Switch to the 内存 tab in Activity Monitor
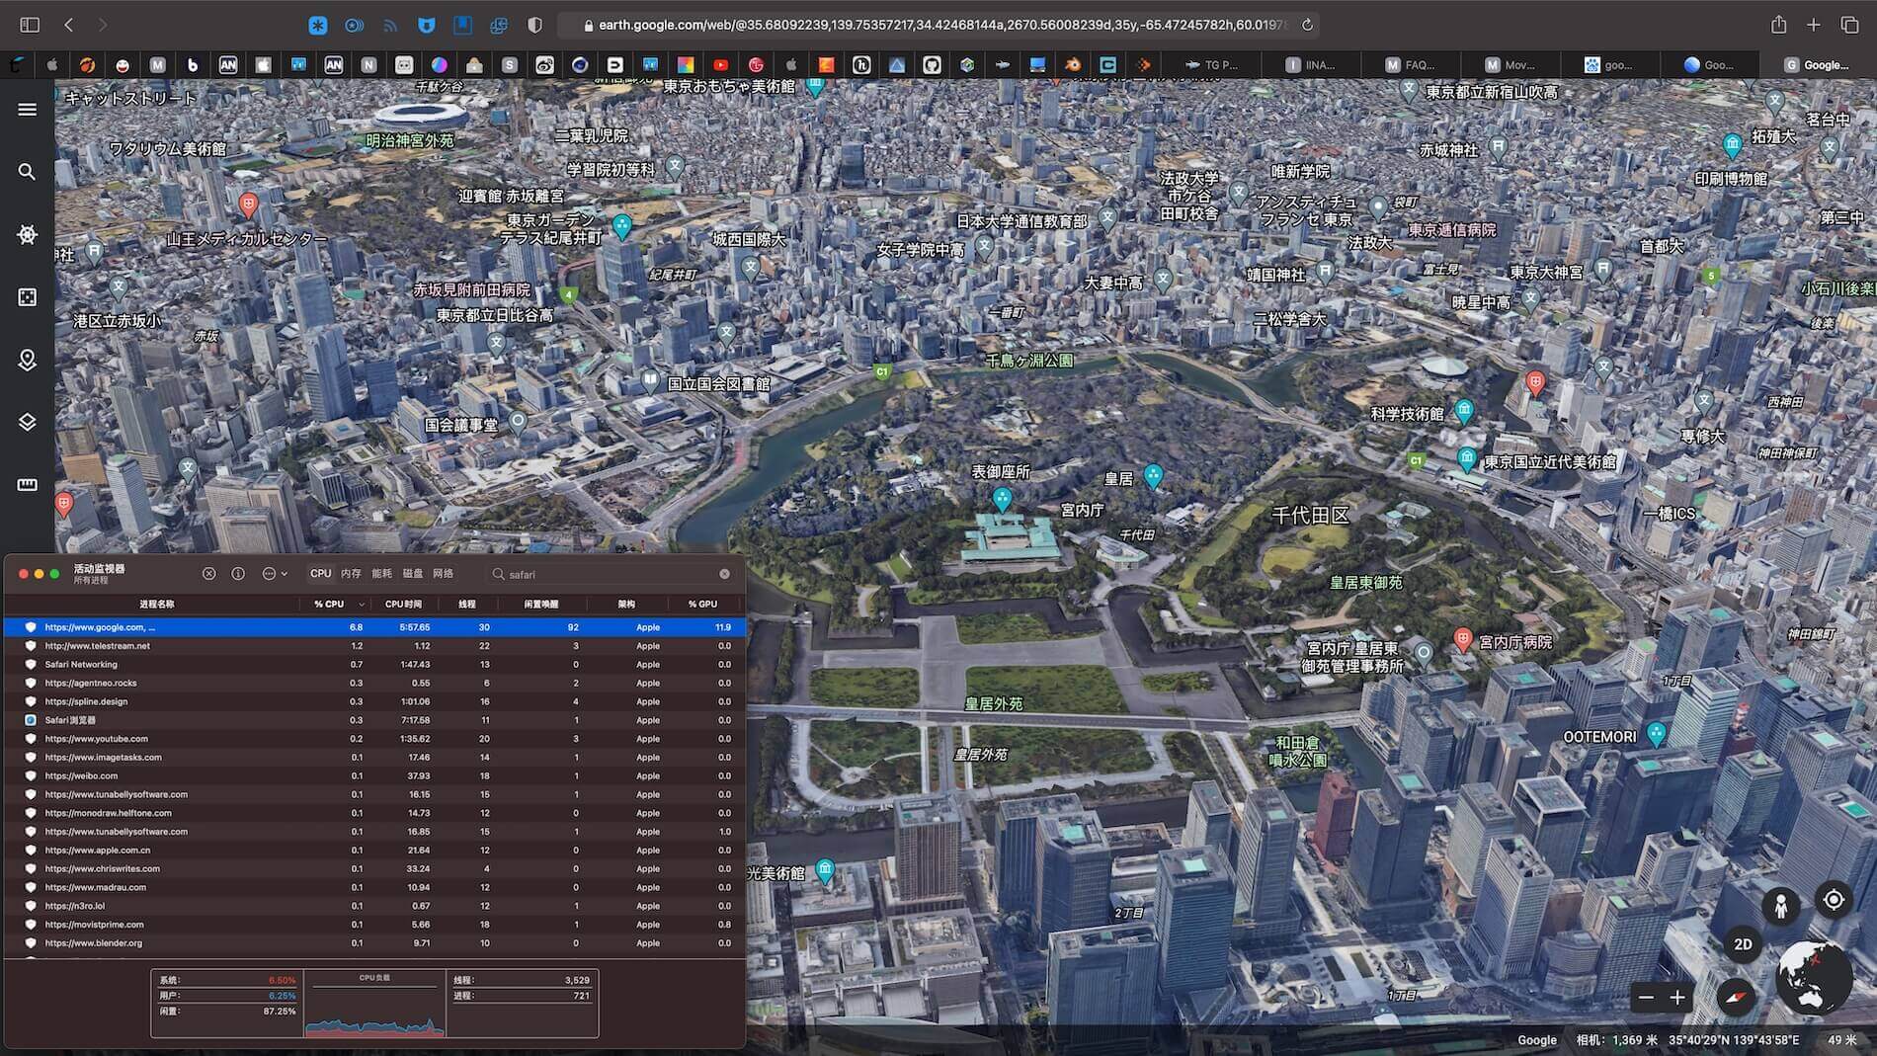 pos(351,574)
